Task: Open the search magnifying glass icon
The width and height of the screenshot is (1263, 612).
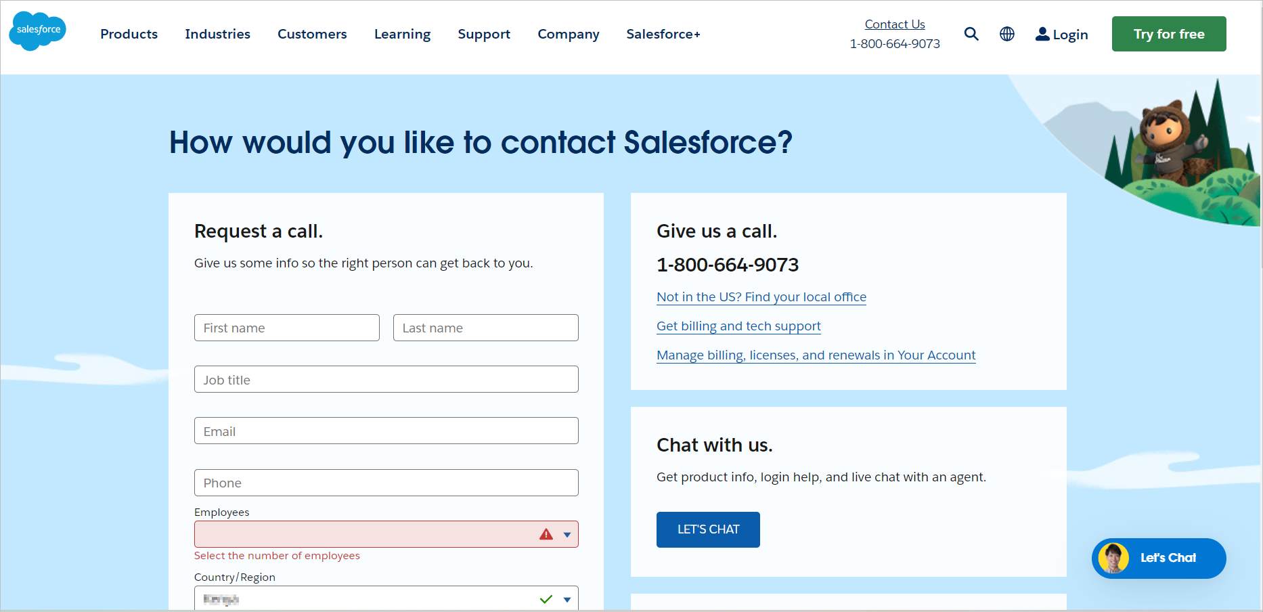Action: tap(971, 34)
